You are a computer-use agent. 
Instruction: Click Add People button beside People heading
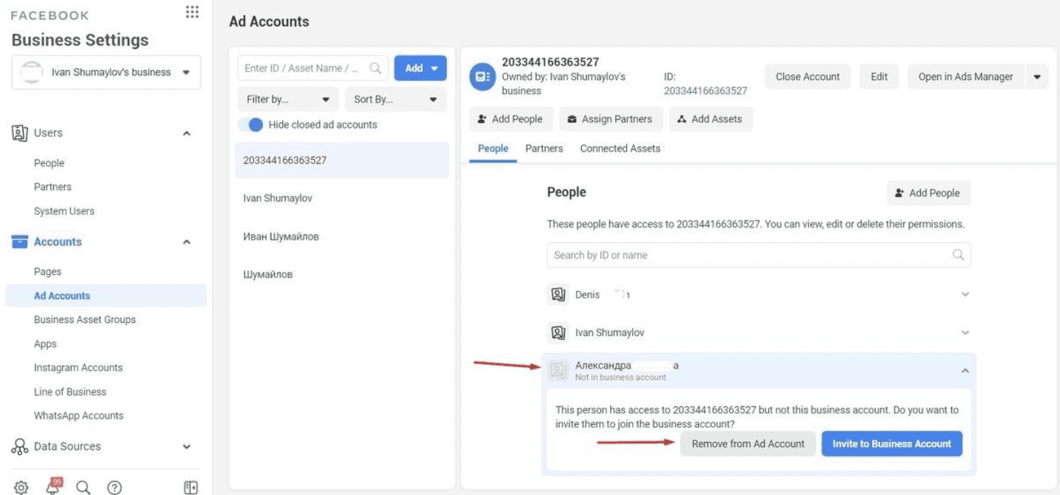pyautogui.click(x=928, y=193)
